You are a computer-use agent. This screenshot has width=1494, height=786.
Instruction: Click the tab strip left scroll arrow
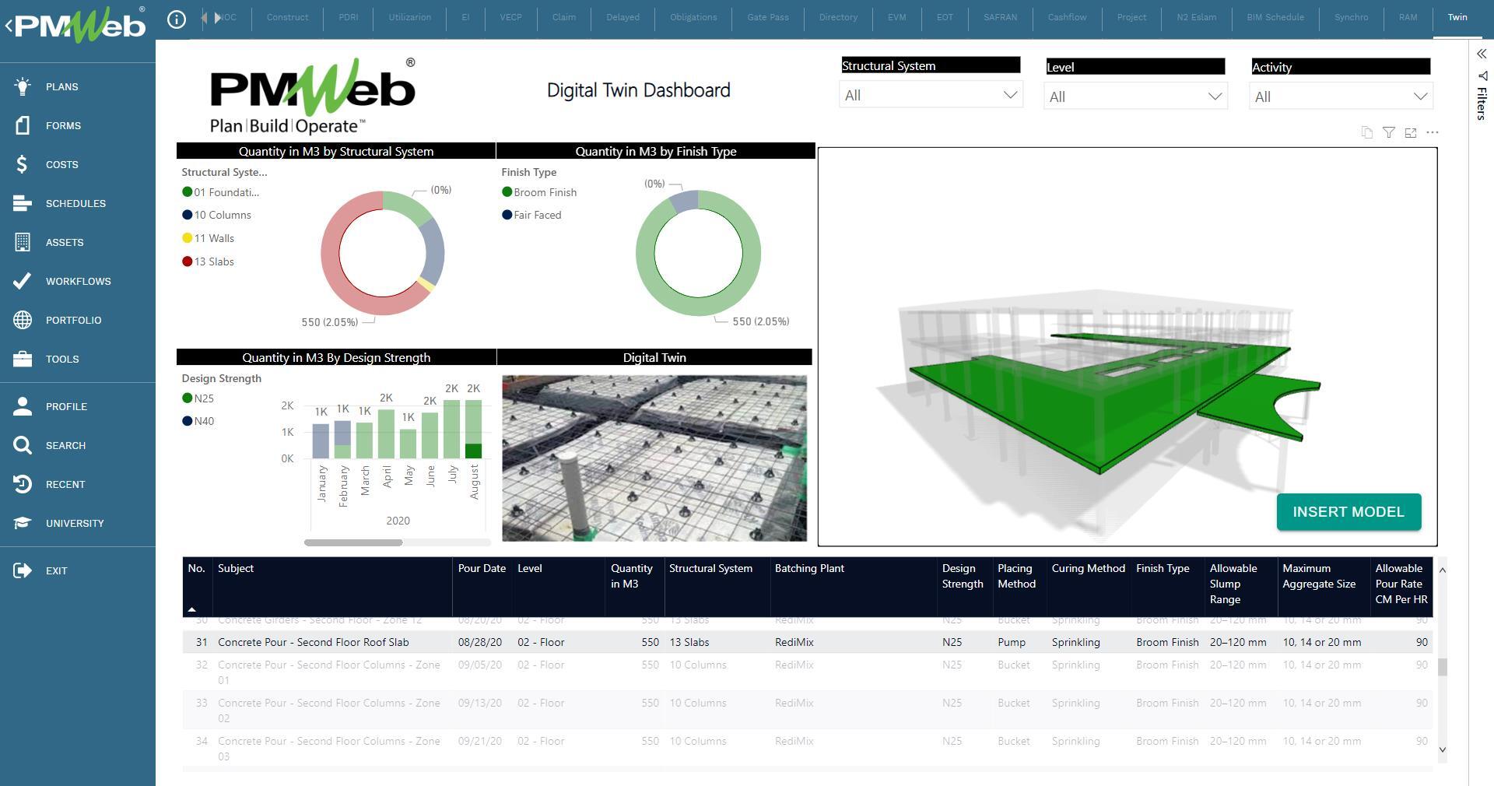[x=205, y=17]
